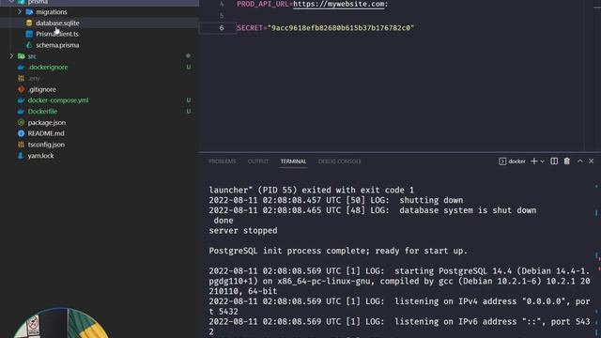The image size is (601, 338).
Task: Click the webcam thumbnail overlay
Action: tap(61, 323)
